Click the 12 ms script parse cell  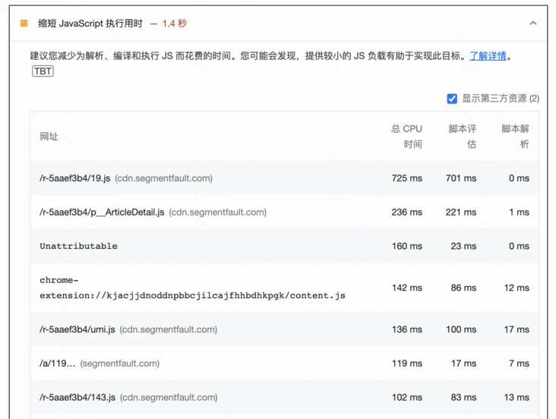pos(517,288)
